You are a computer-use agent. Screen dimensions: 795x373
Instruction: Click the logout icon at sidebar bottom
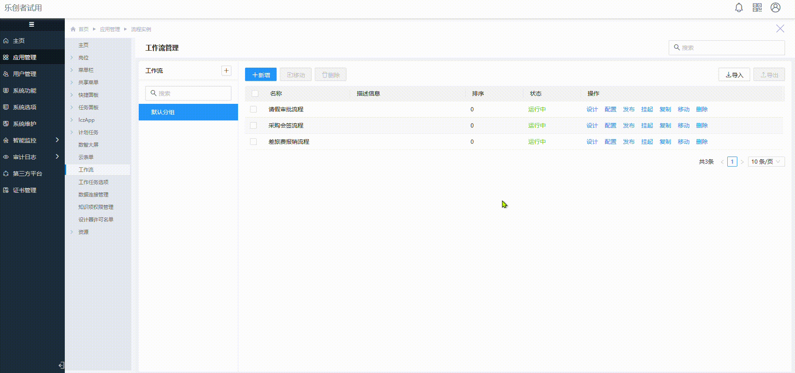point(61,365)
